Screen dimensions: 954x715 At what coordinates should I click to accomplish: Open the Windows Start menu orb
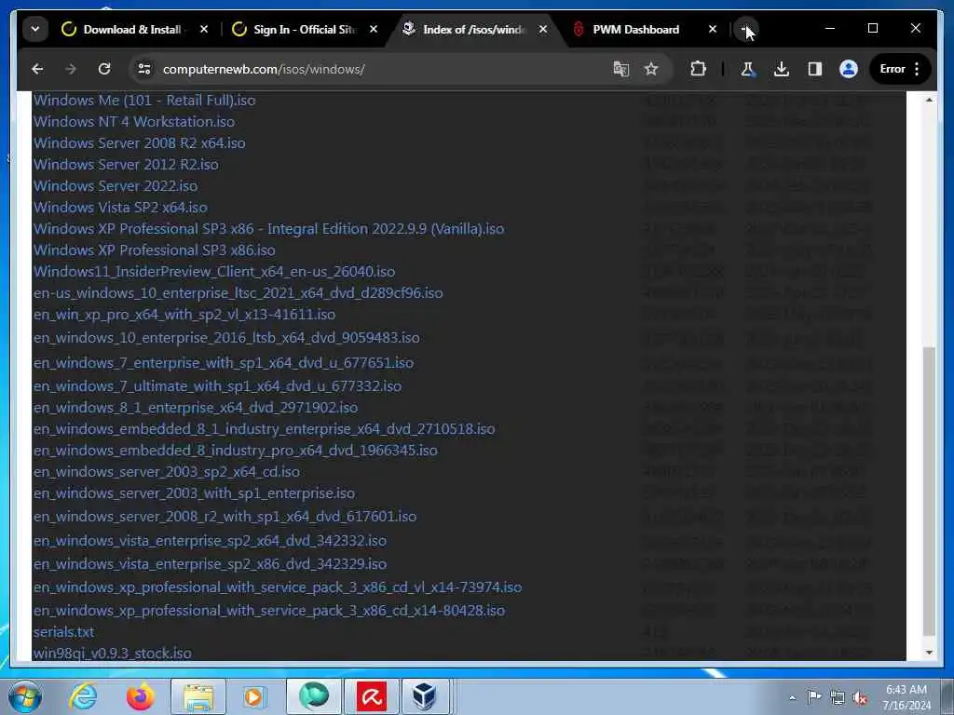coord(25,696)
